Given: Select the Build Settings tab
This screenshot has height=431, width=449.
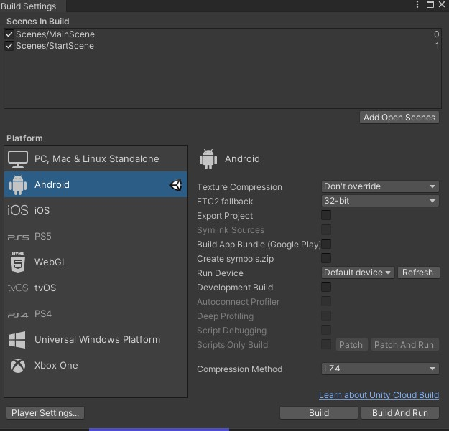Looking at the screenshot, I should coord(32,6).
